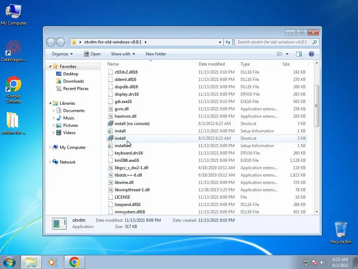Open the Organize dropdown menu
This screenshot has width=358, height=269.
(62, 54)
